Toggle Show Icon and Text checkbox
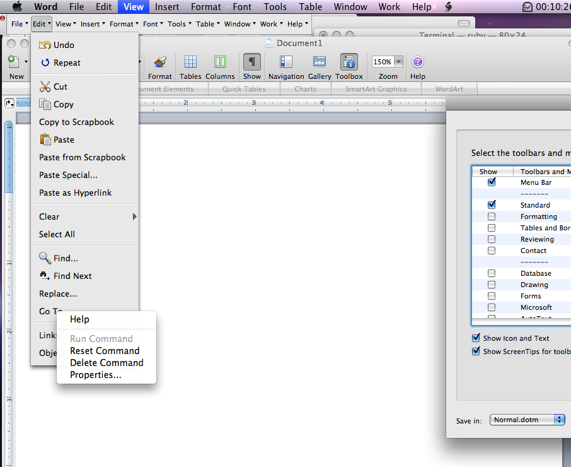The height and width of the screenshot is (467, 571). 476,338
